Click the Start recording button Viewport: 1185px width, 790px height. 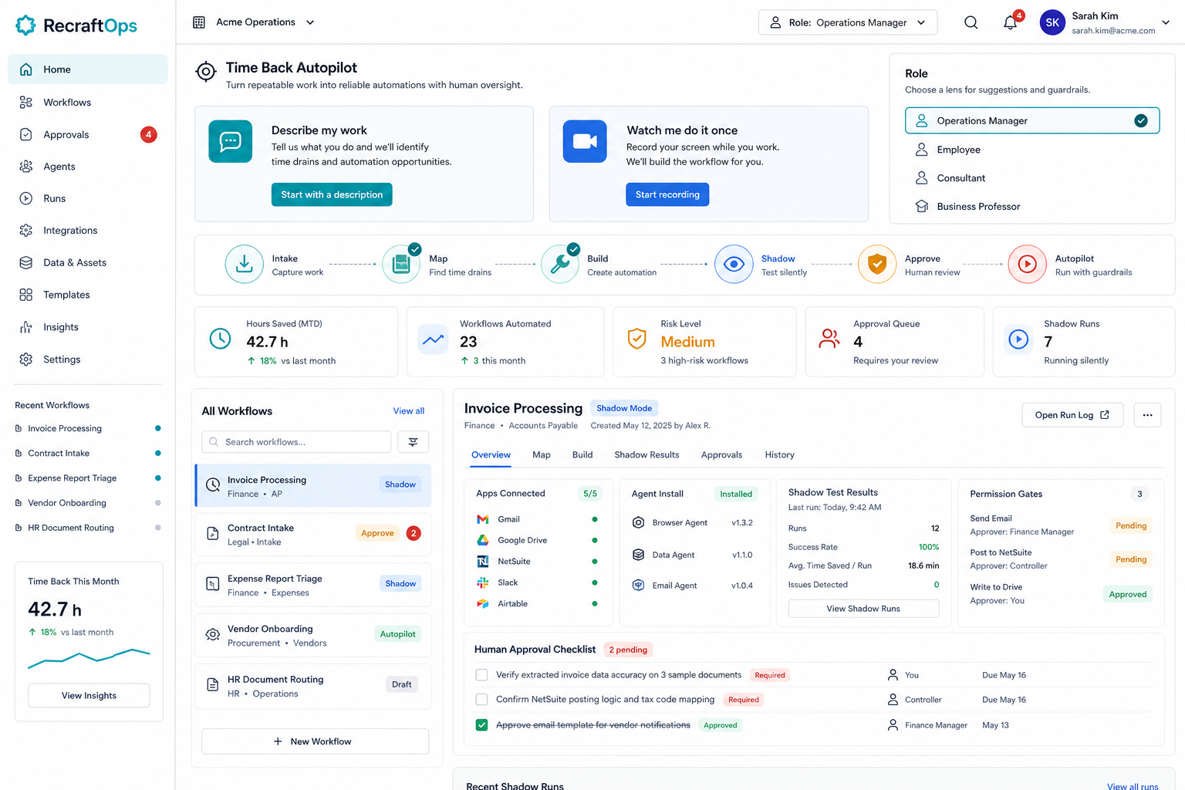click(667, 194)
